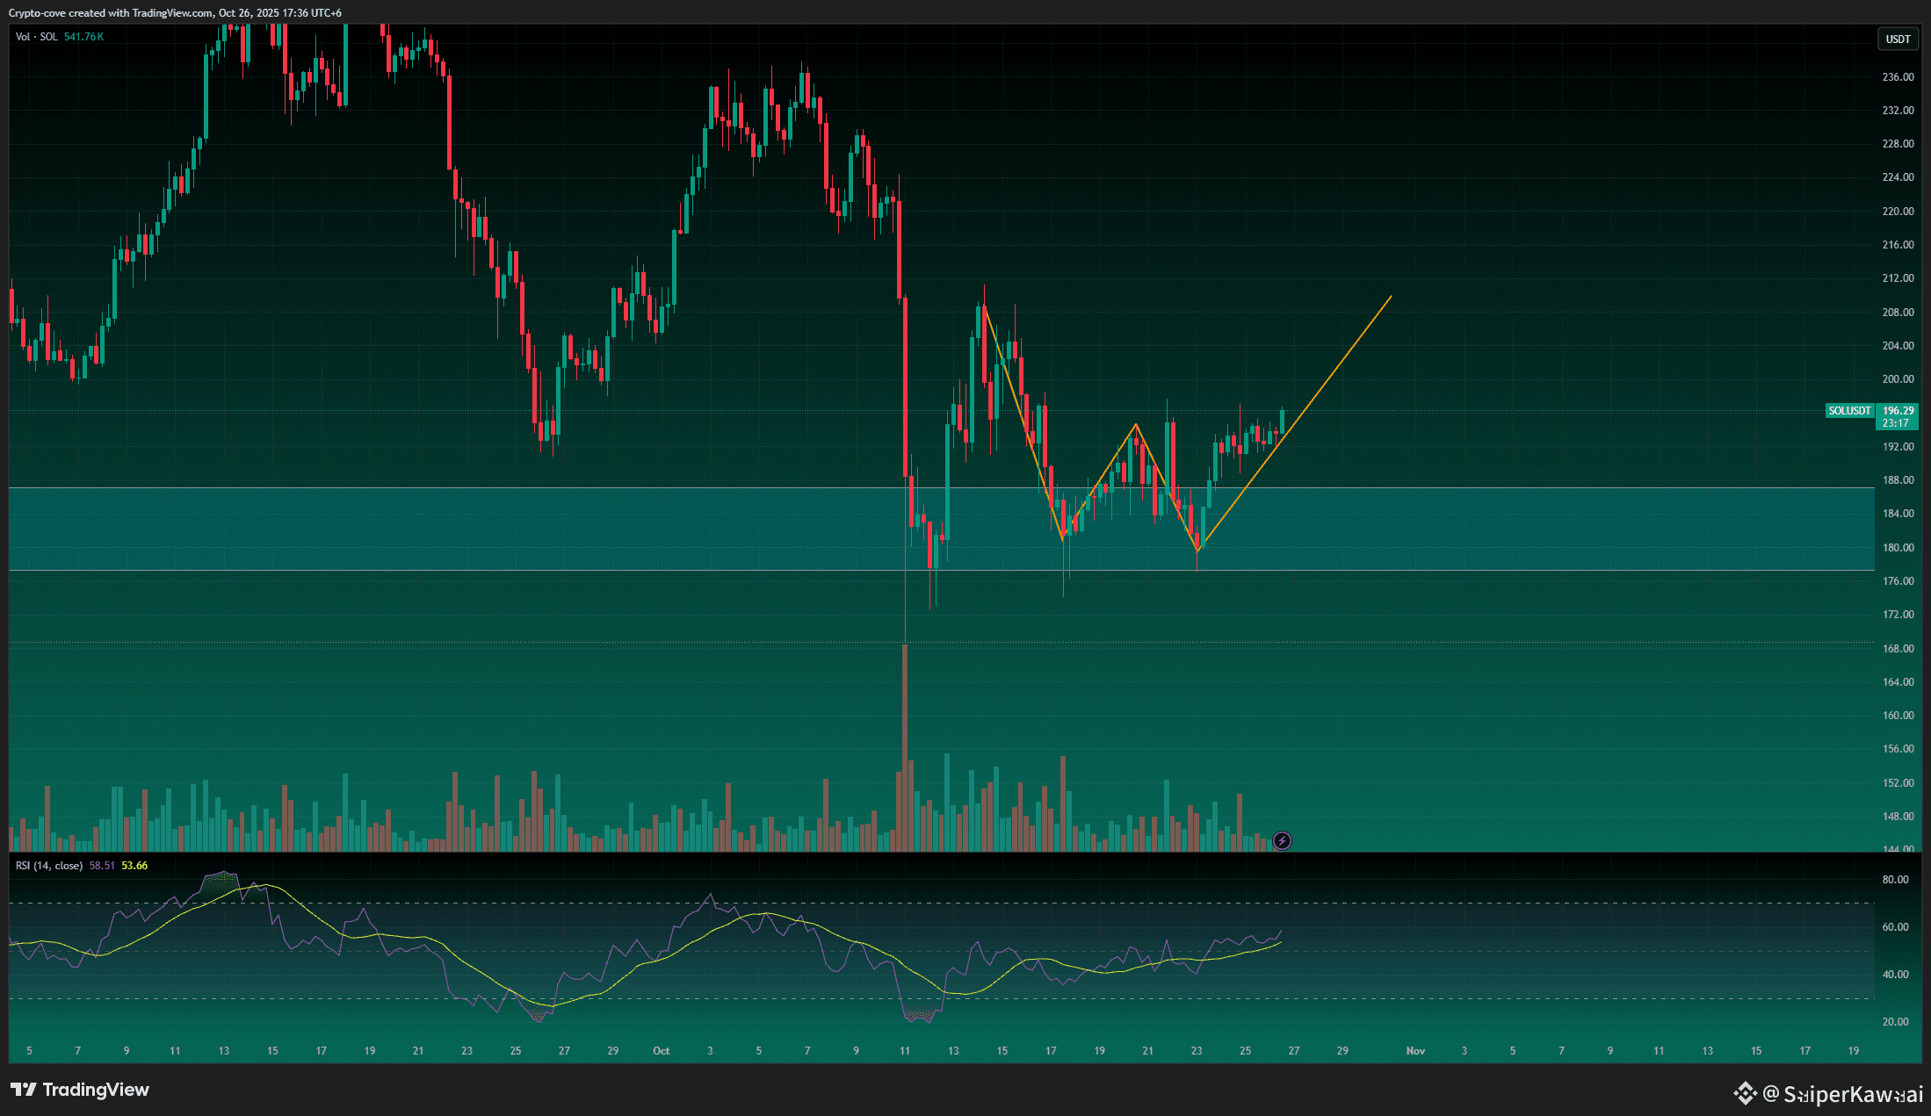Click the 200.00 price axis label
Screen dimensions: 1931x1116
click(x=1898, y=379)
